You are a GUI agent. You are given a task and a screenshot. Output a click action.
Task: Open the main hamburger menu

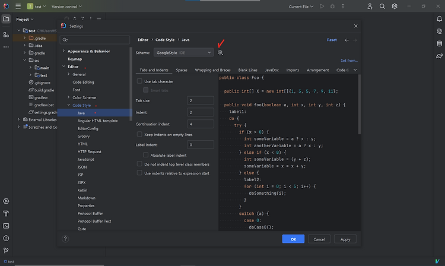(18, 7)
